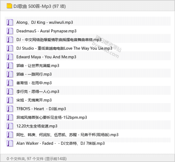Select file 宋旭 - 无情离开.mp3

34,100
